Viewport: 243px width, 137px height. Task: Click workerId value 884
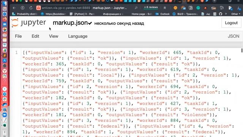(x=175, y=120)
